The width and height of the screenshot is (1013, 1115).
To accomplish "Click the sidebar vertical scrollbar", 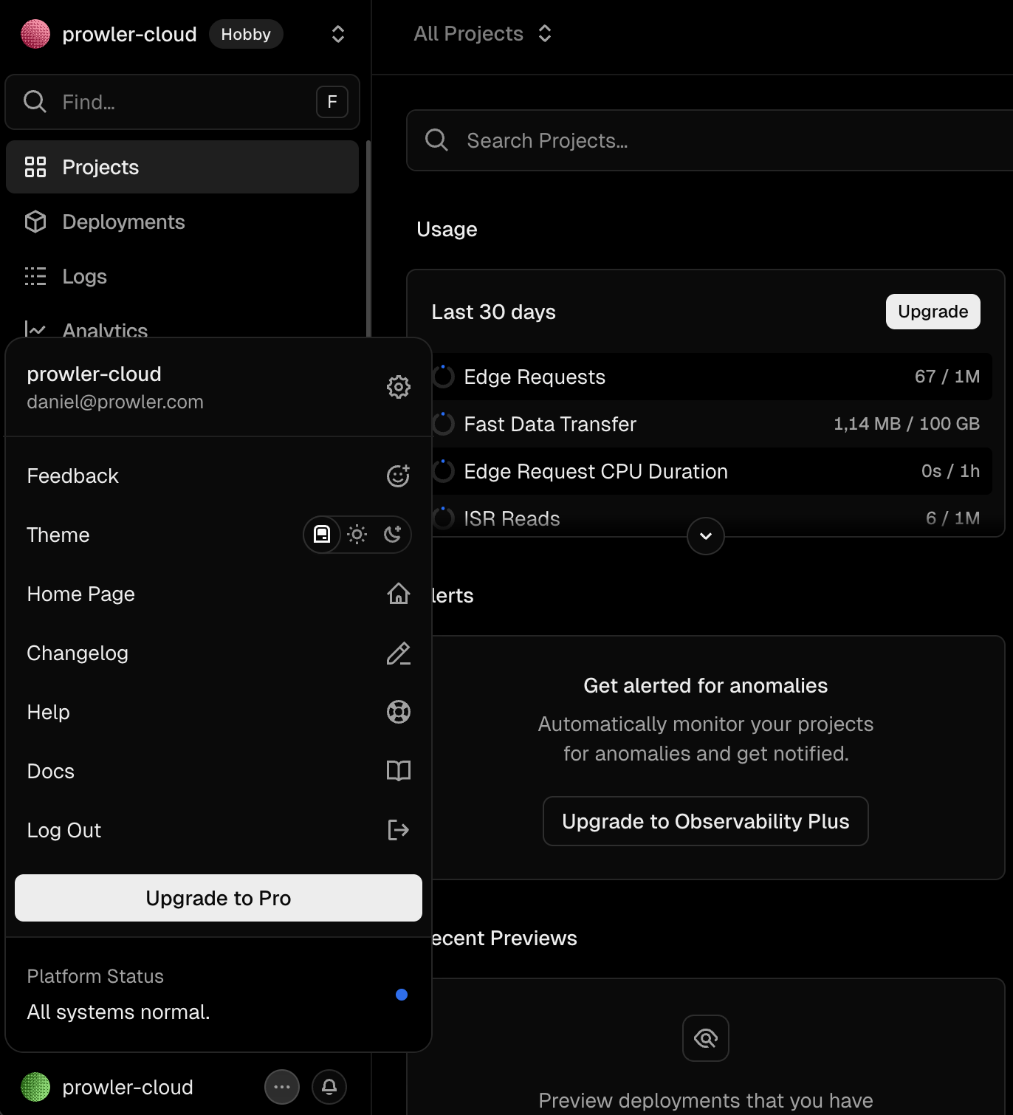I will pos(368,238).
